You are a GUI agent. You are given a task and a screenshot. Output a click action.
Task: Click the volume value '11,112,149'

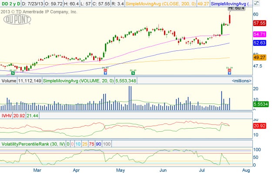[x=30, y=81]
